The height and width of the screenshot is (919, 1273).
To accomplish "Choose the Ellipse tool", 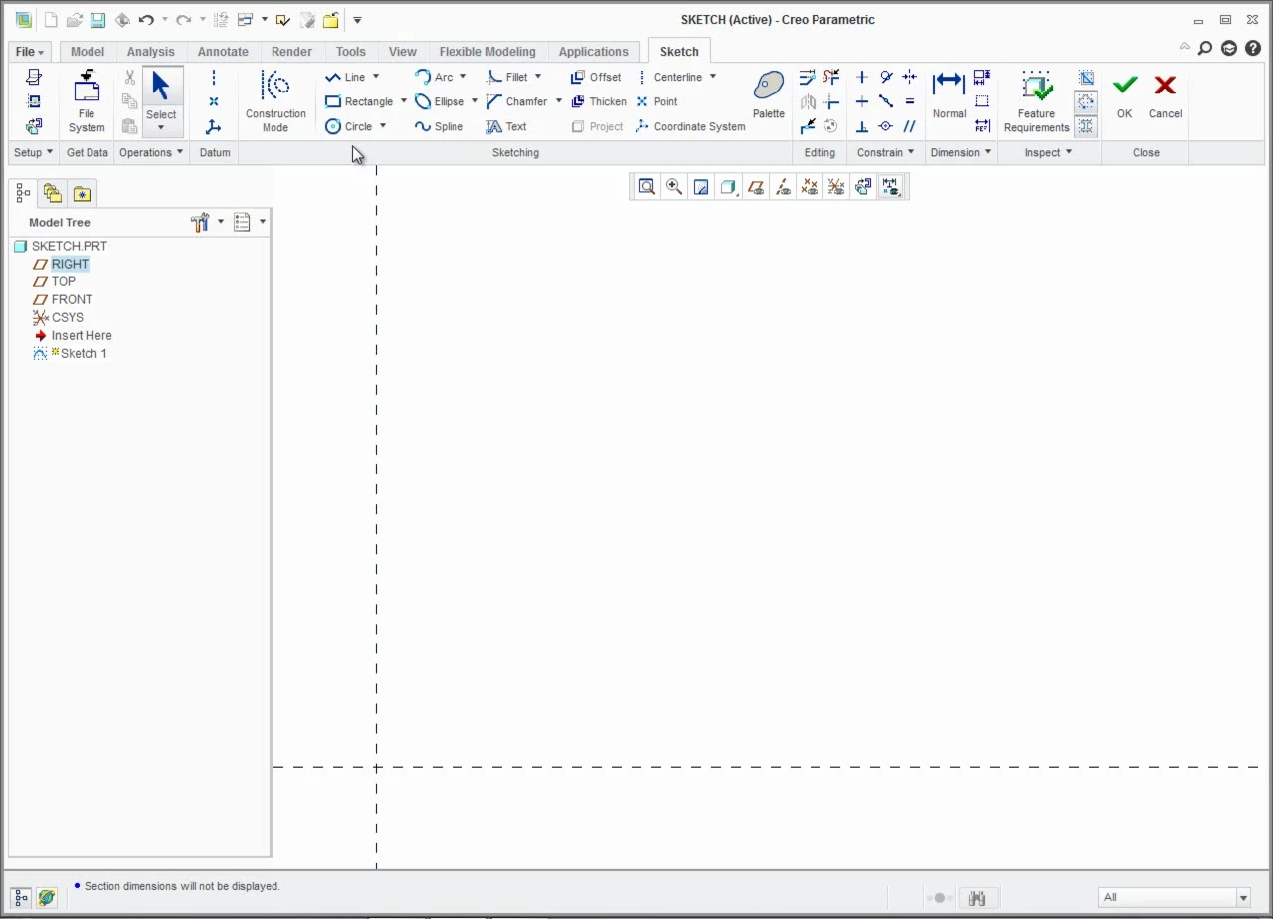I will (x=440, y=101).
